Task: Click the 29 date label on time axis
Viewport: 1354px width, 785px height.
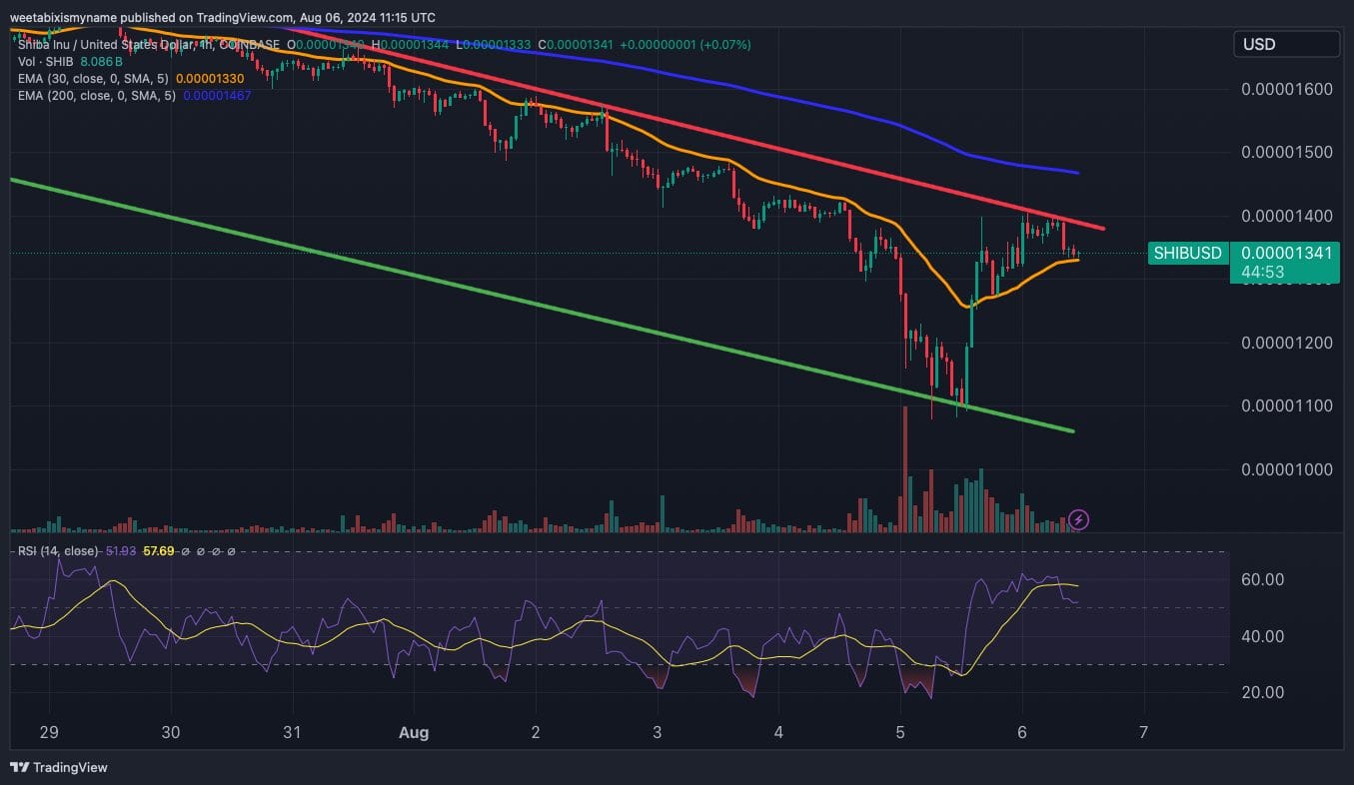Action: [49, 732]
